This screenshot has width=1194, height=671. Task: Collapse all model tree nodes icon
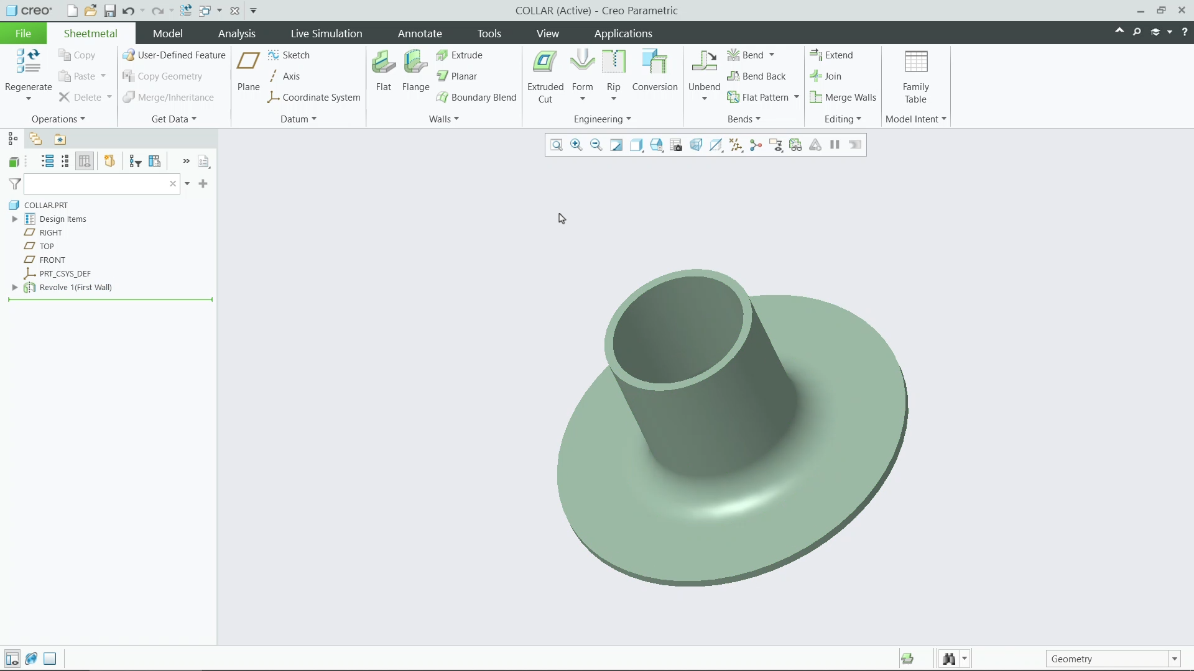coord(65,162)
